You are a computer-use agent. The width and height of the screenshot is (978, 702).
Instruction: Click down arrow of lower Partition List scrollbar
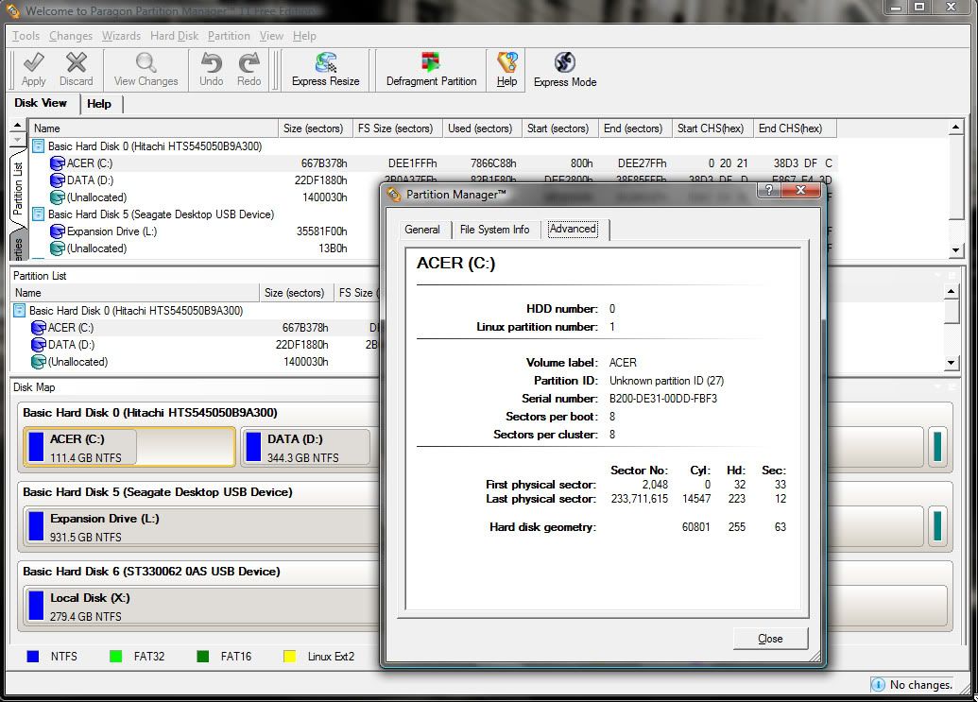(x=952, y=362)
